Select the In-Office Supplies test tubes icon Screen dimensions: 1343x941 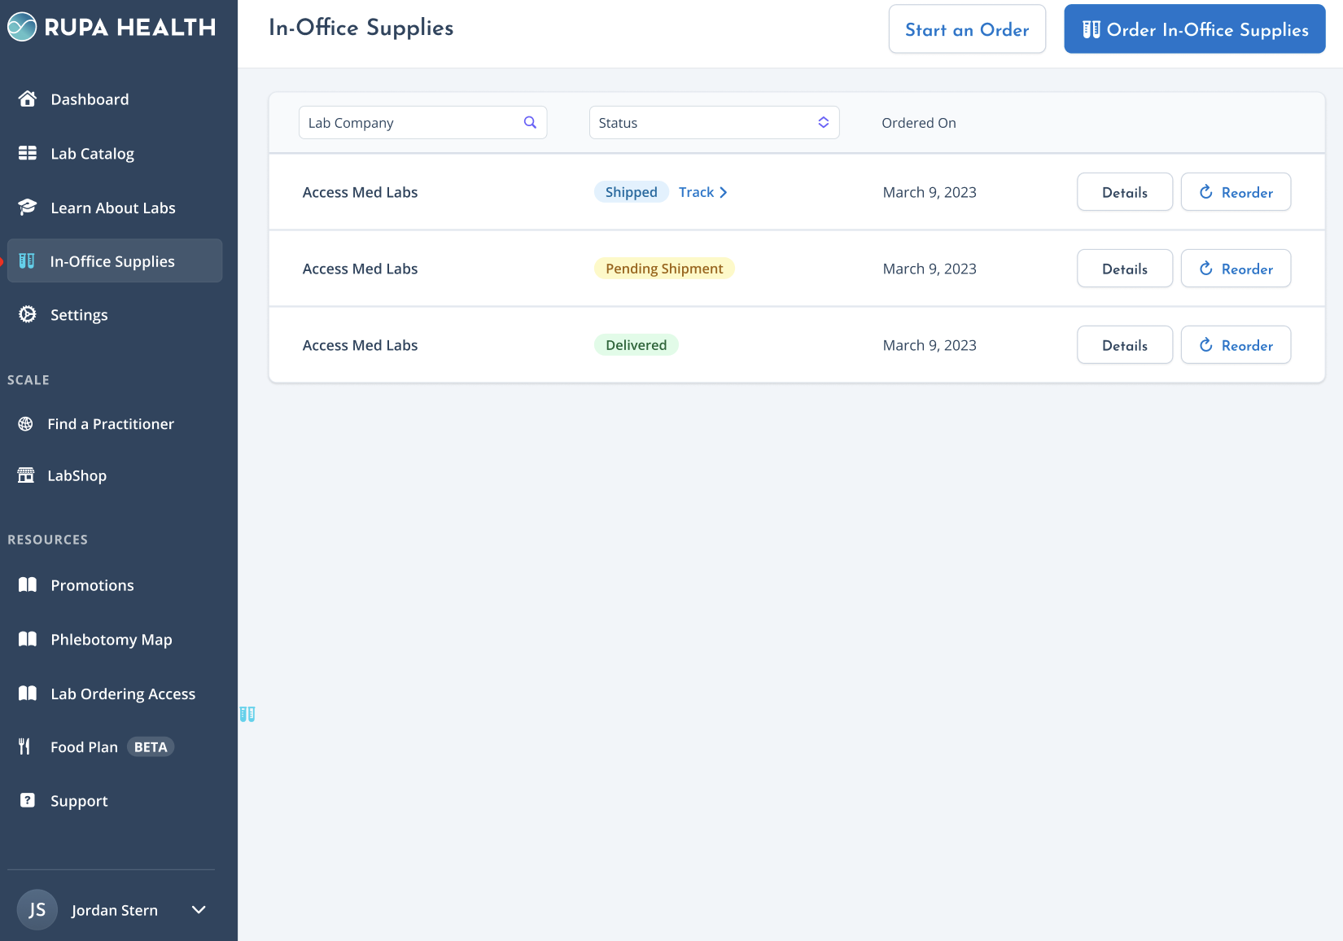tap(27, 260)
